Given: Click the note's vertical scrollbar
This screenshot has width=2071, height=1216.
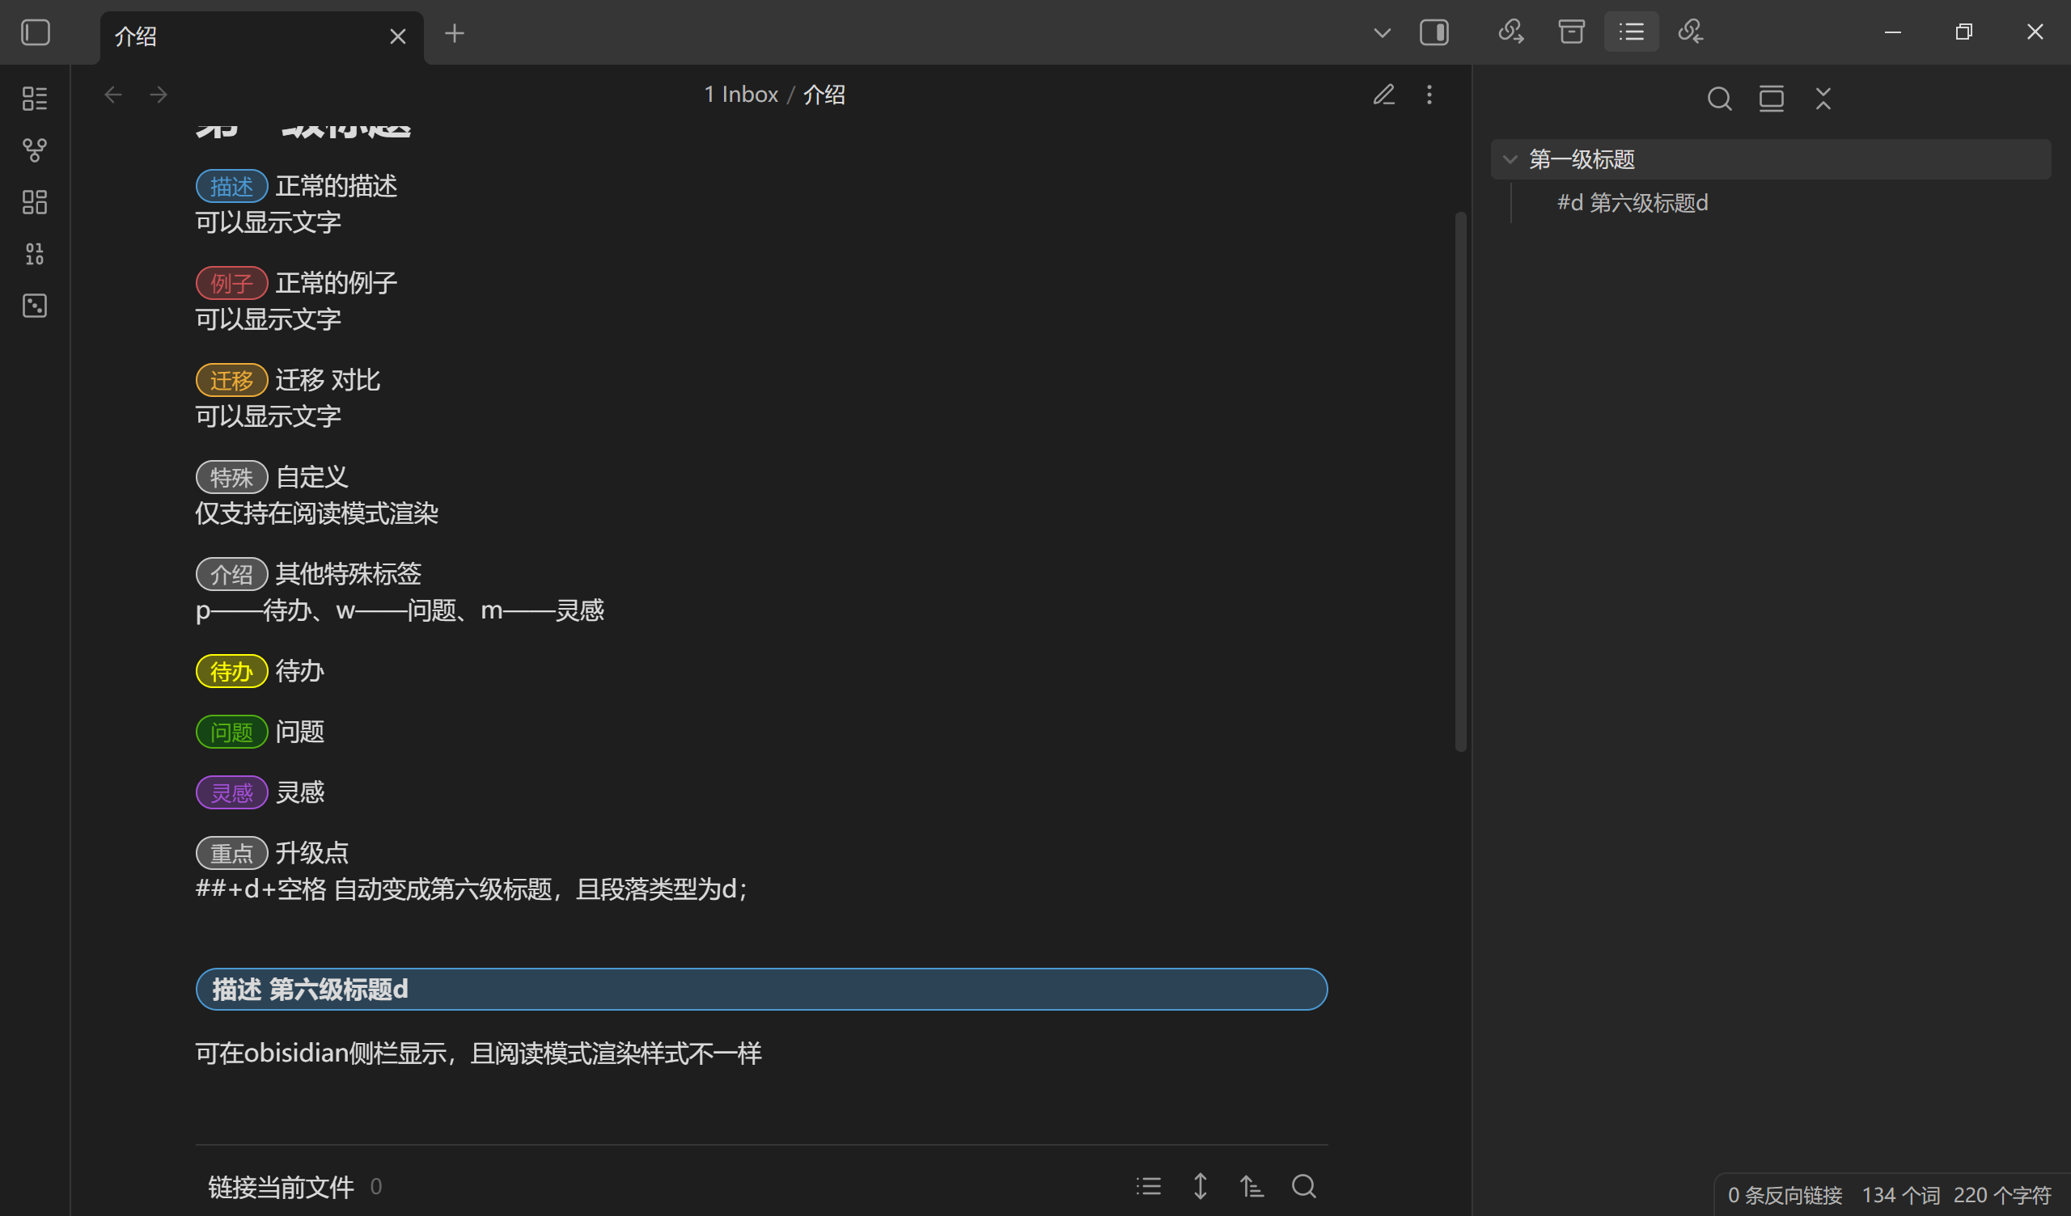Looking at the screenshot, I should click(x=1460, y=480).
